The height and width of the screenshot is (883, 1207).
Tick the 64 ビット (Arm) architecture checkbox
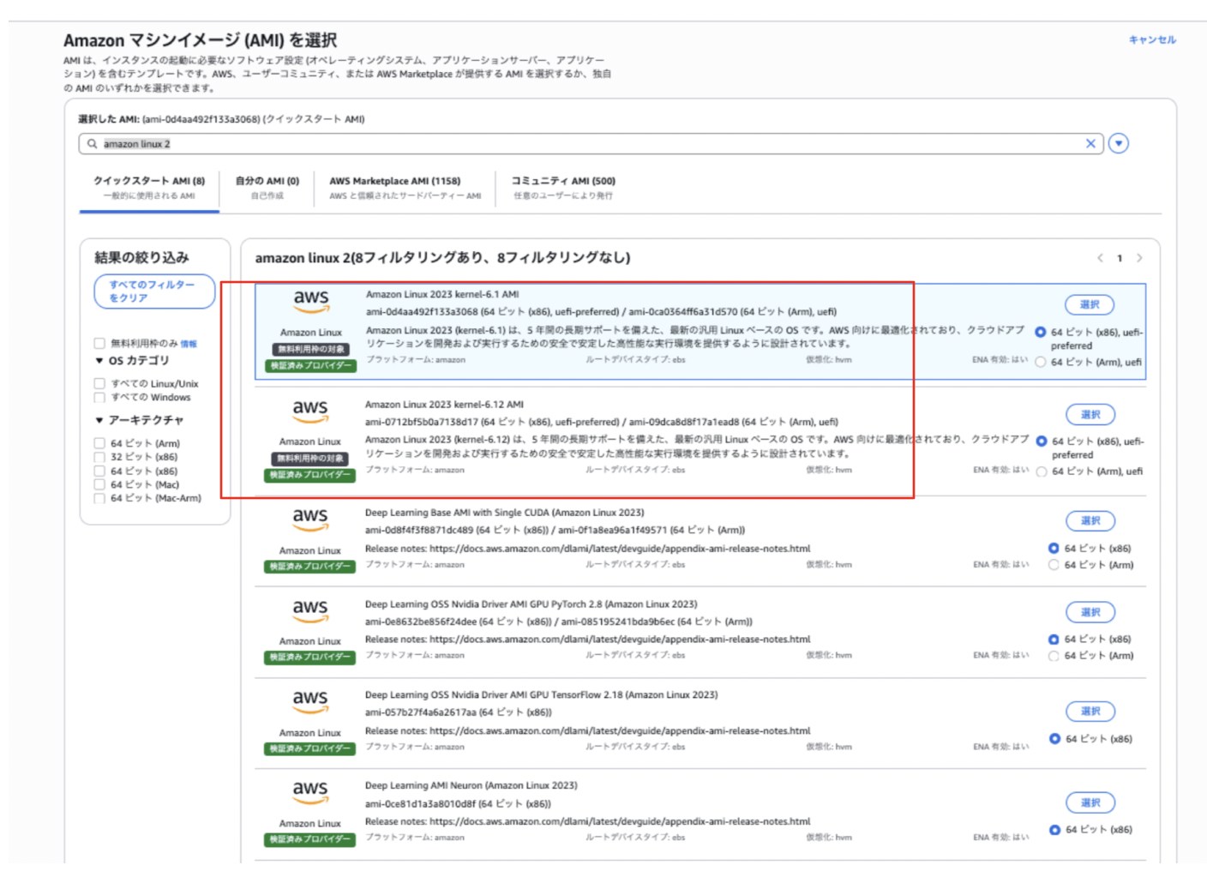99,444
